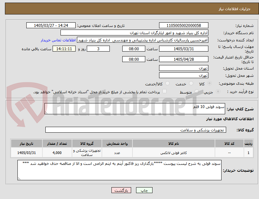Click the response deadline time 08:00 field
Screen dimensions: 259x199
[x=134, y=49]
